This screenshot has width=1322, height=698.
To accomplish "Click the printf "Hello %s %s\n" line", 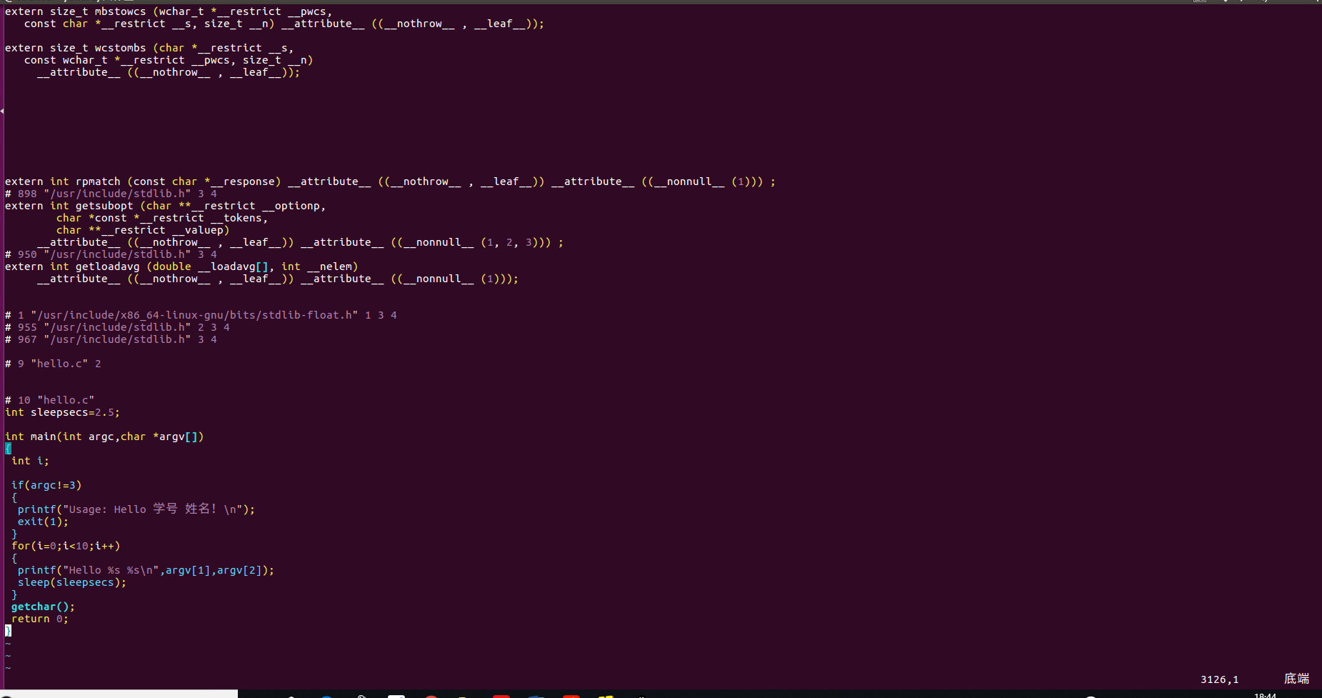I will tap(146, 570).
